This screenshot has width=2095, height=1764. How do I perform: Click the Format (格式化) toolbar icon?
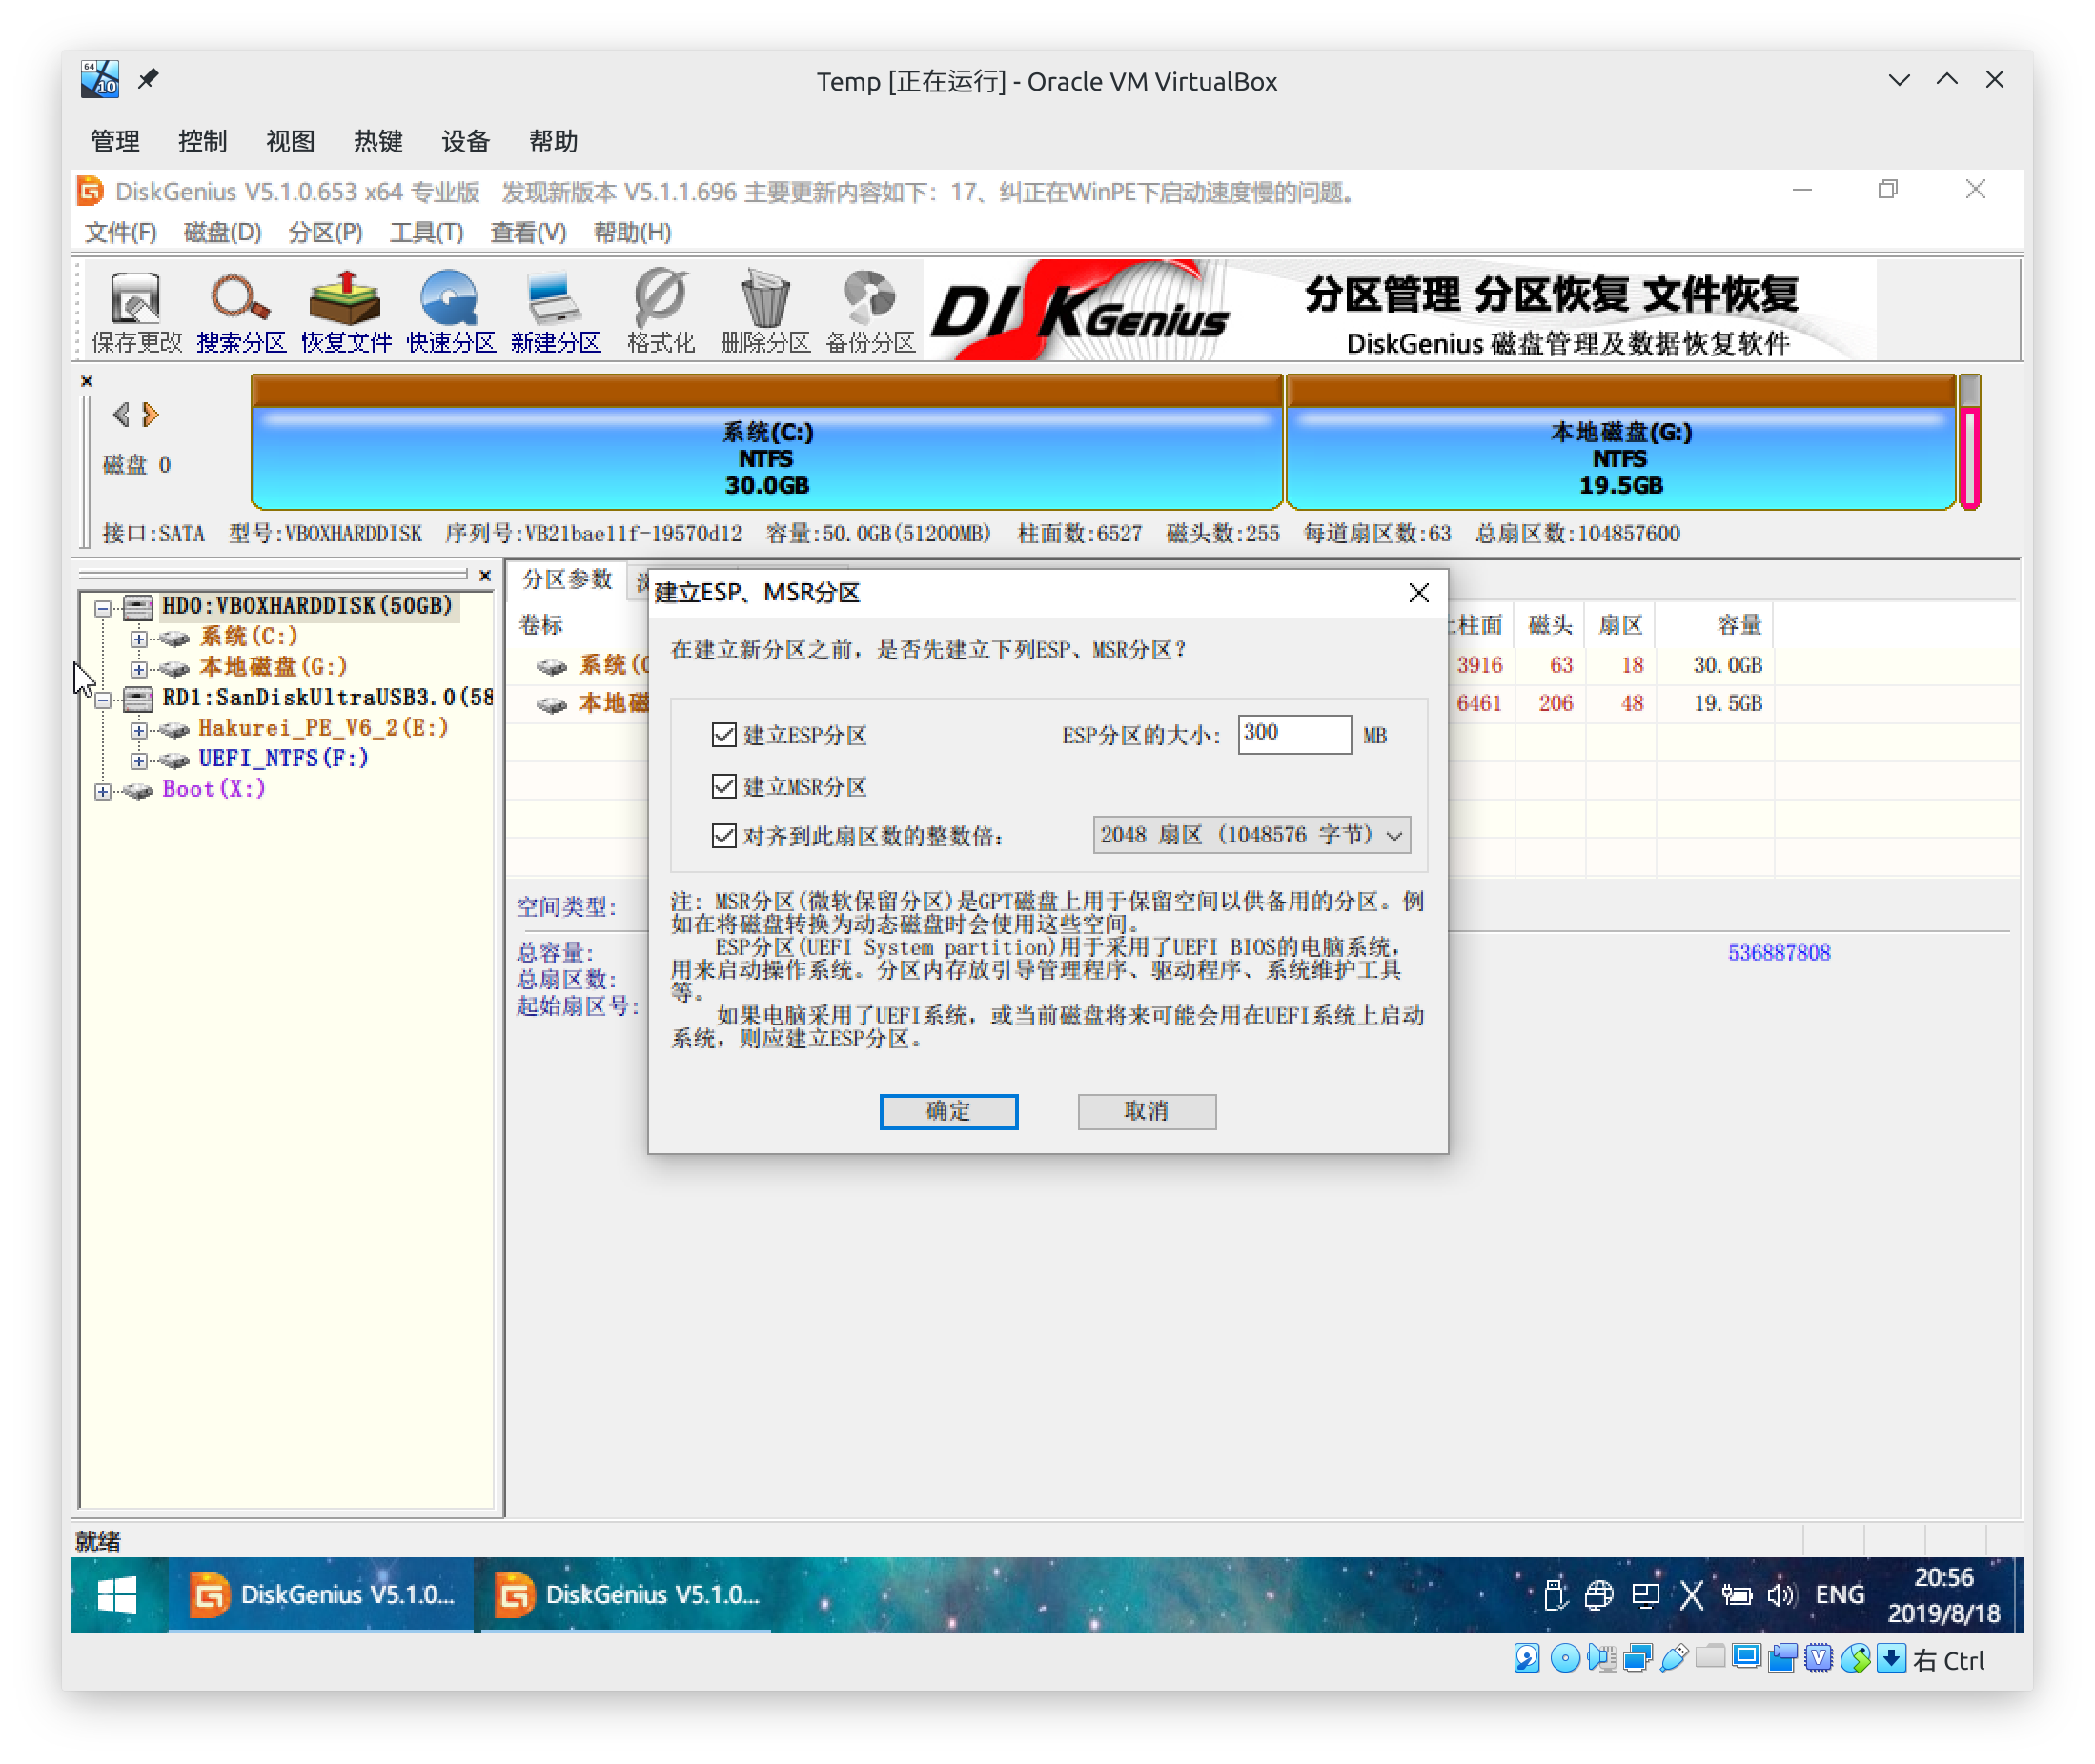pyautogui.click(x=661, y=311)
